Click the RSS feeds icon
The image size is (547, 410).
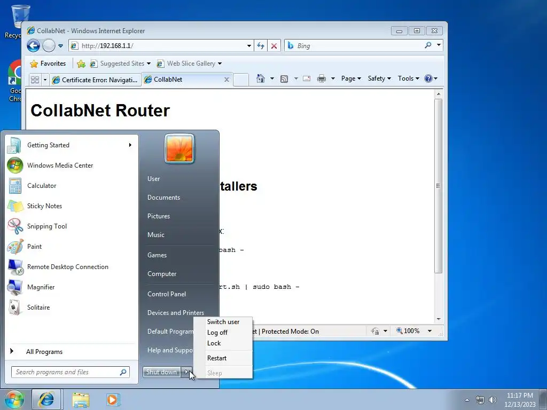tap(284, 79)
